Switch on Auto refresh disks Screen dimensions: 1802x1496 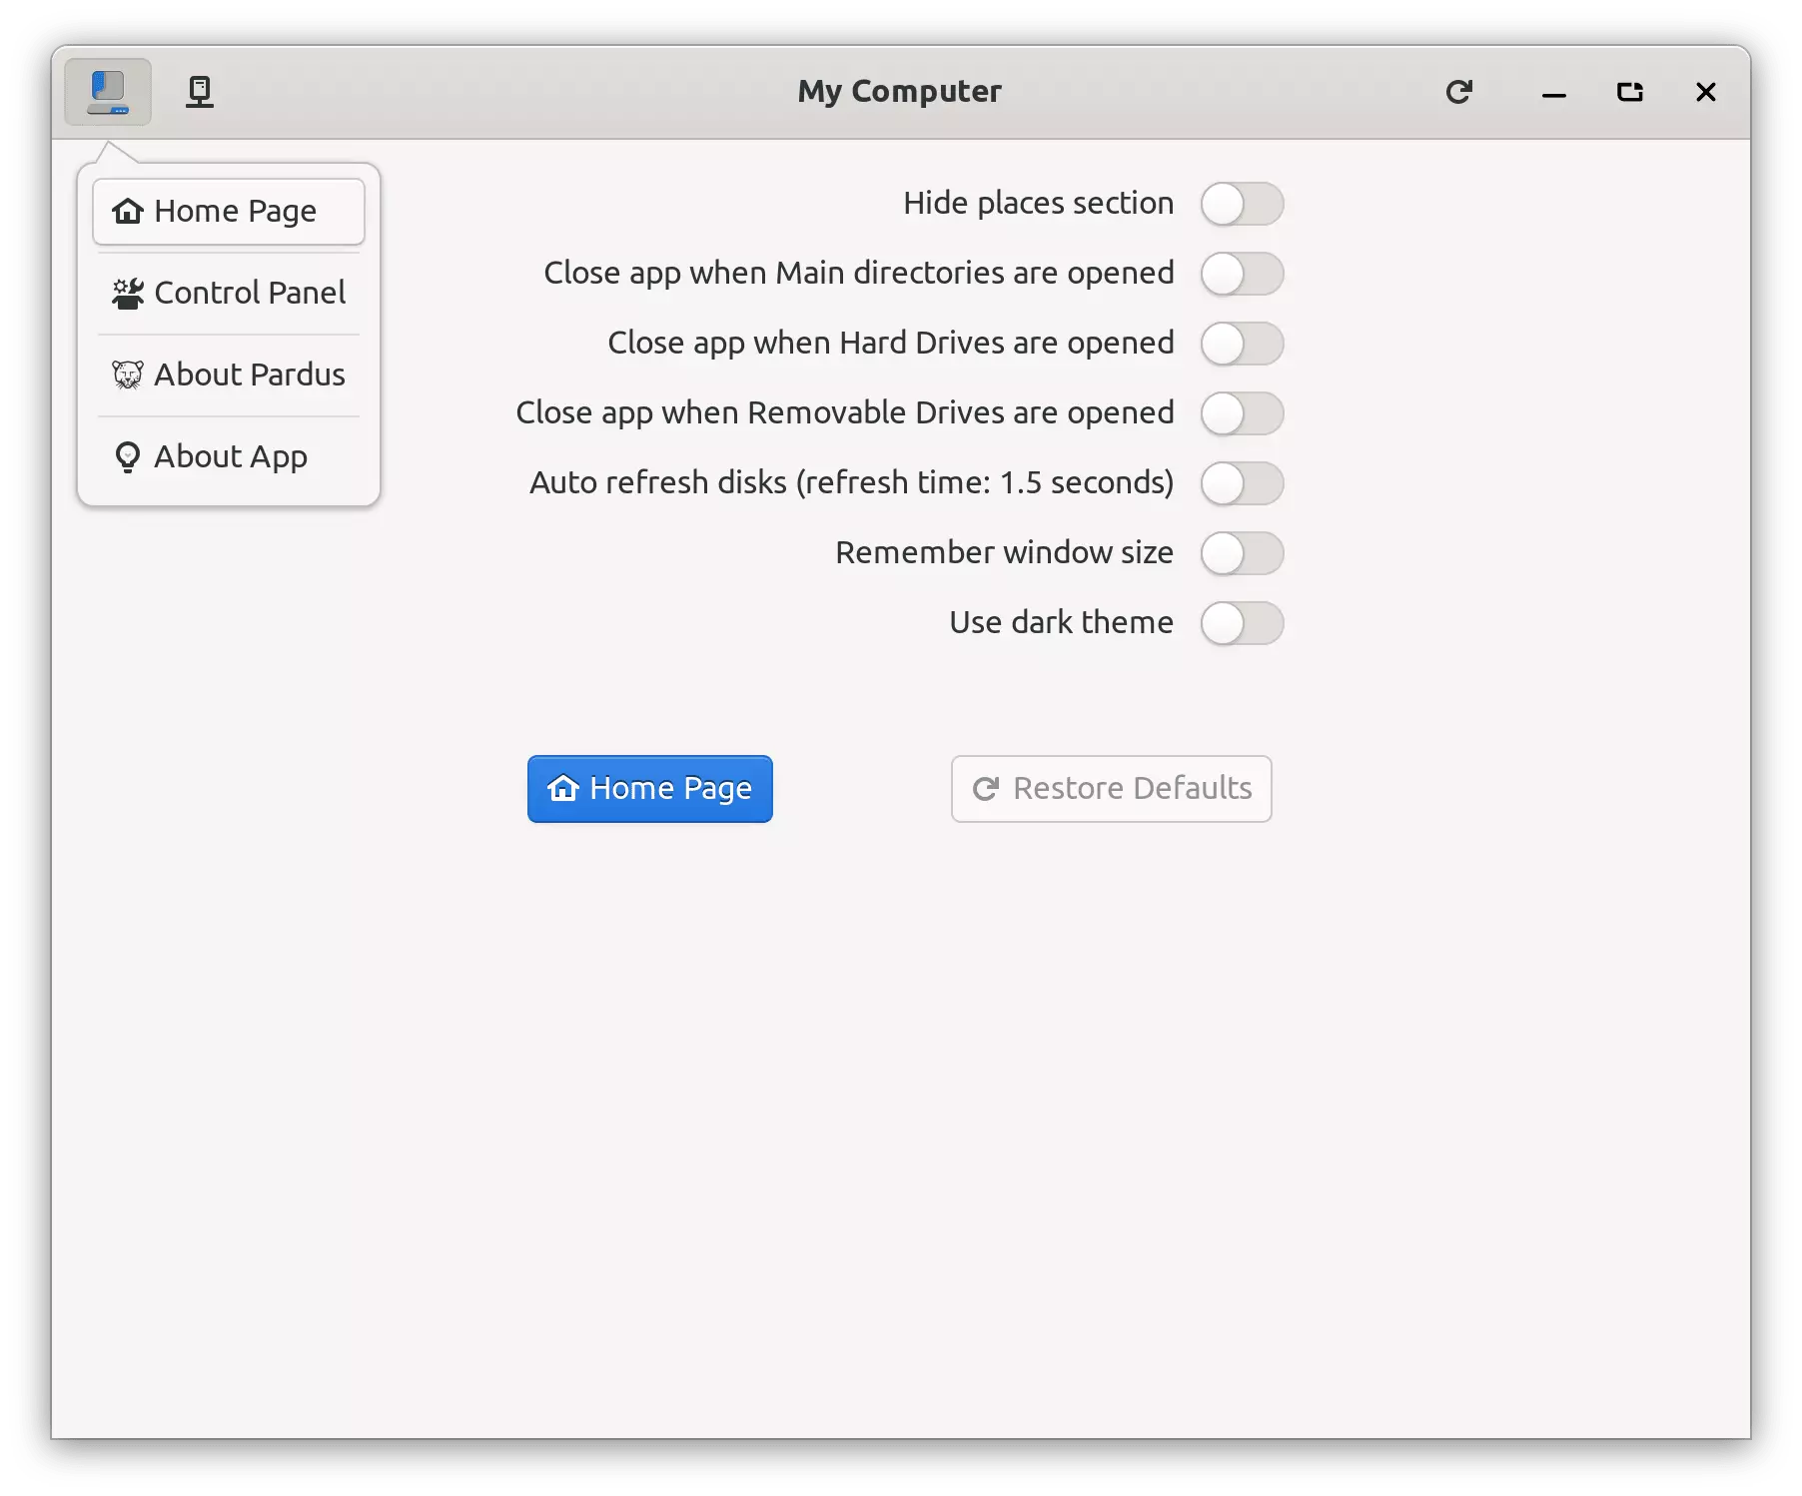coord(1242,483)
